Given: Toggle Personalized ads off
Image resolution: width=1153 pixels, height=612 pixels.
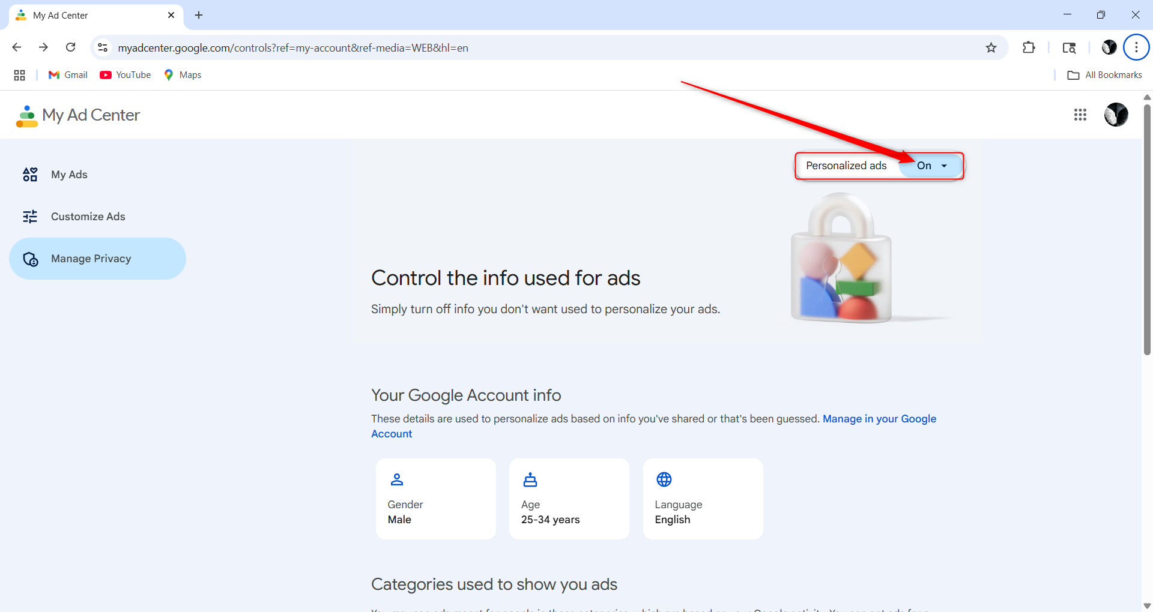Looking at the screenshot, I should [x=930, y=166].
